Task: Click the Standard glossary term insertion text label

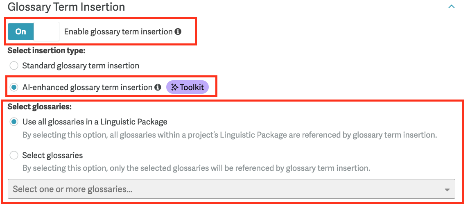Action: click(81, 66)
